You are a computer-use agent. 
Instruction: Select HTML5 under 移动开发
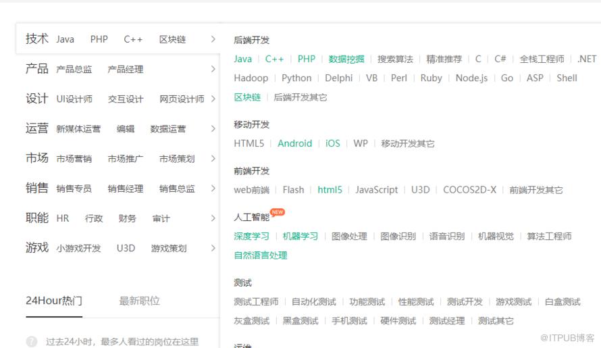coord(249,143)
